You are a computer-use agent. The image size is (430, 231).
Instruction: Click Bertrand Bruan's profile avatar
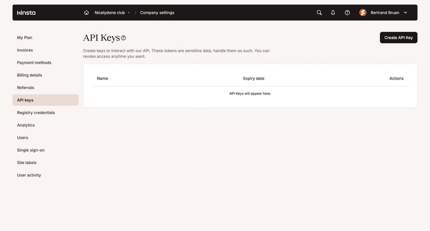pos(363,12)
